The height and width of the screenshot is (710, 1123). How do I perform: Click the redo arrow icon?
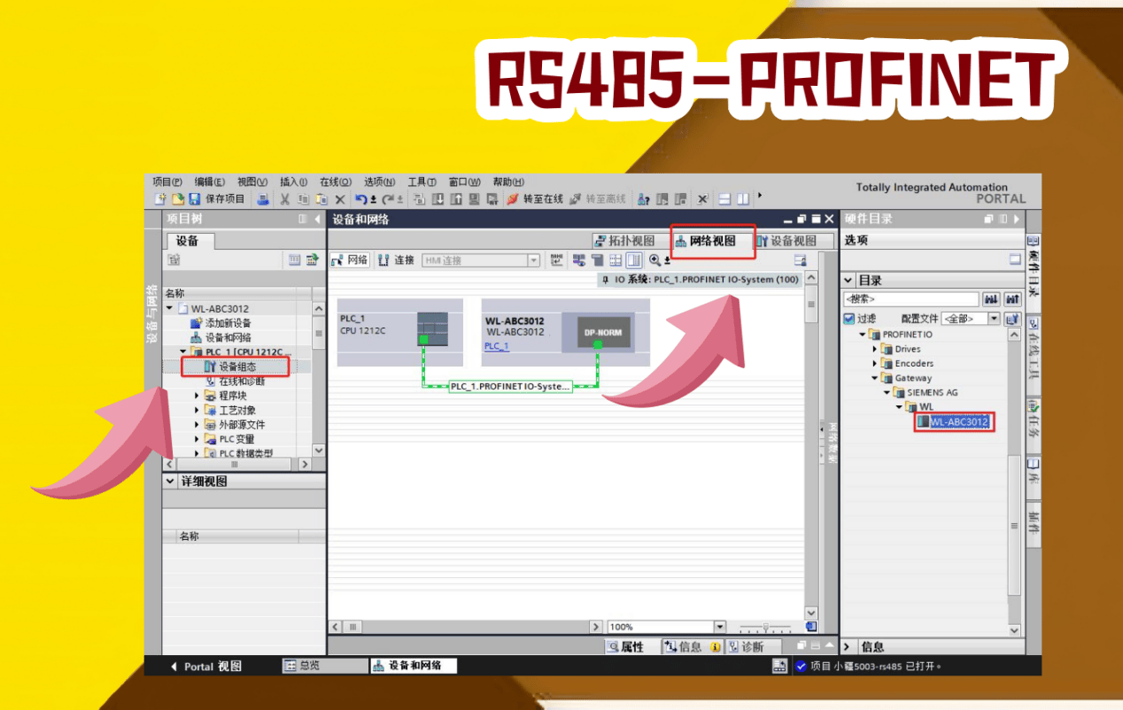(x=388, y=199)
